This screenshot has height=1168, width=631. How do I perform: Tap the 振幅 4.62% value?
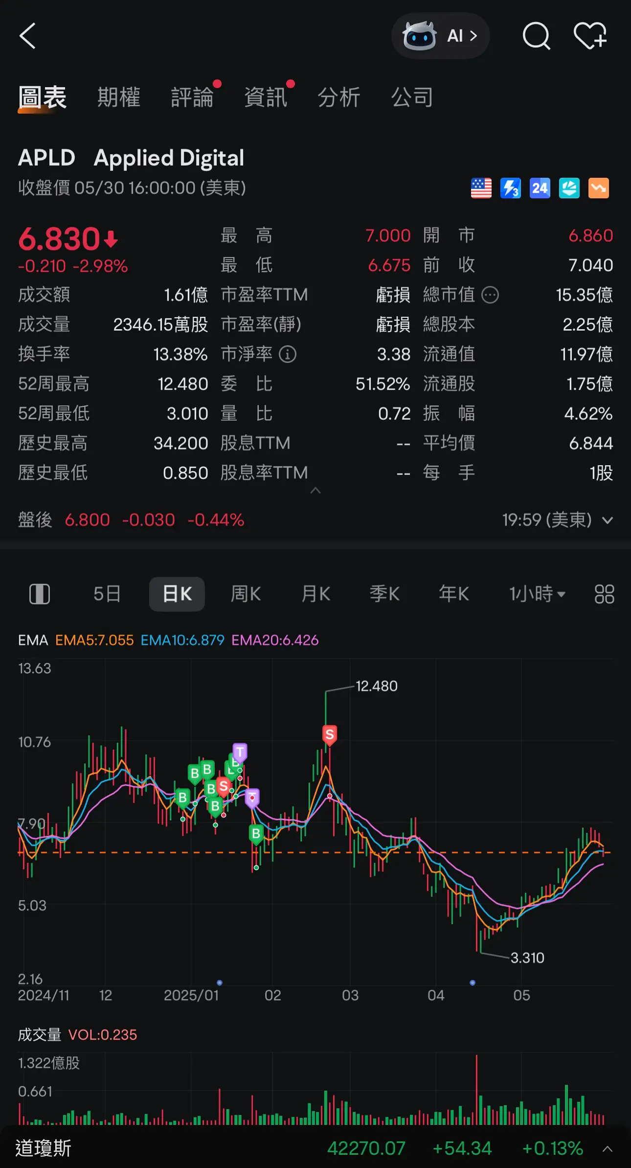[x=588, y=414]
